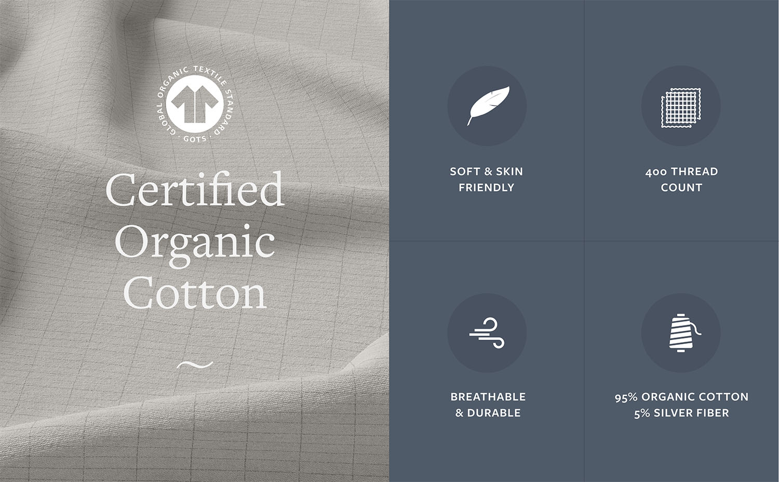Click the feather icon
The height and width of the screenshot is (482, 779).
[488, 105]
